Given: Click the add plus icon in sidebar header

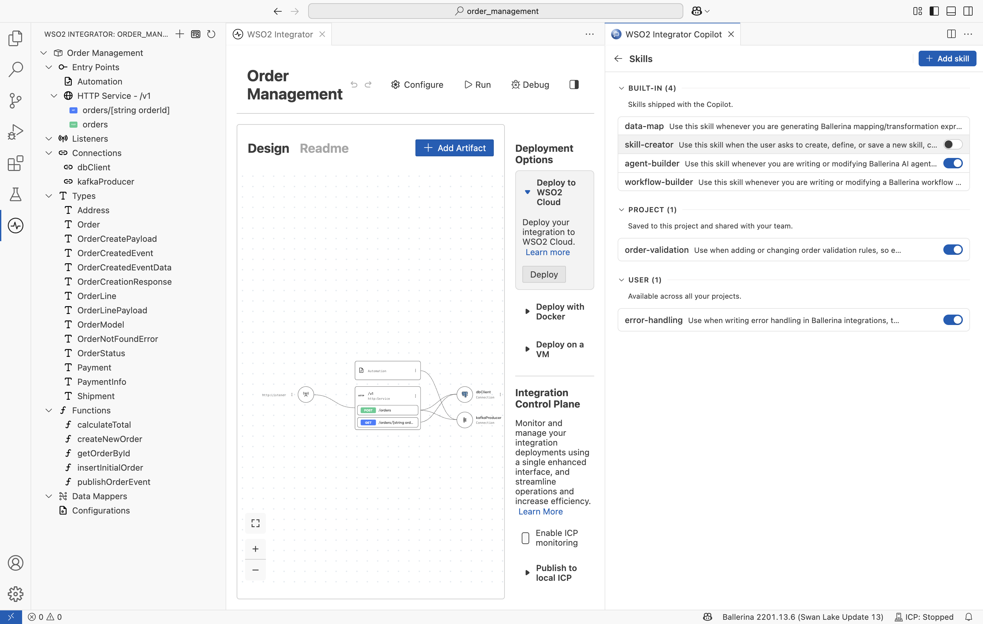Looking at the screenshot, I should (x=180, y=34).
